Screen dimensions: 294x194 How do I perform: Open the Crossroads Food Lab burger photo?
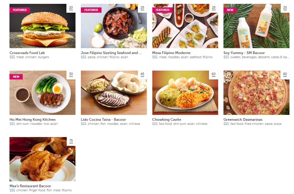pos(43,26)
